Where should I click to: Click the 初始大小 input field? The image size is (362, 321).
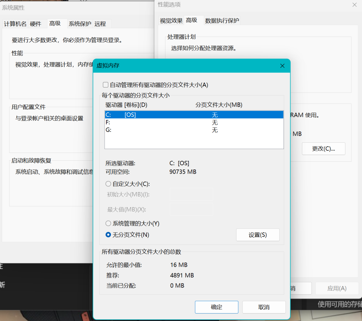(191, 194)
